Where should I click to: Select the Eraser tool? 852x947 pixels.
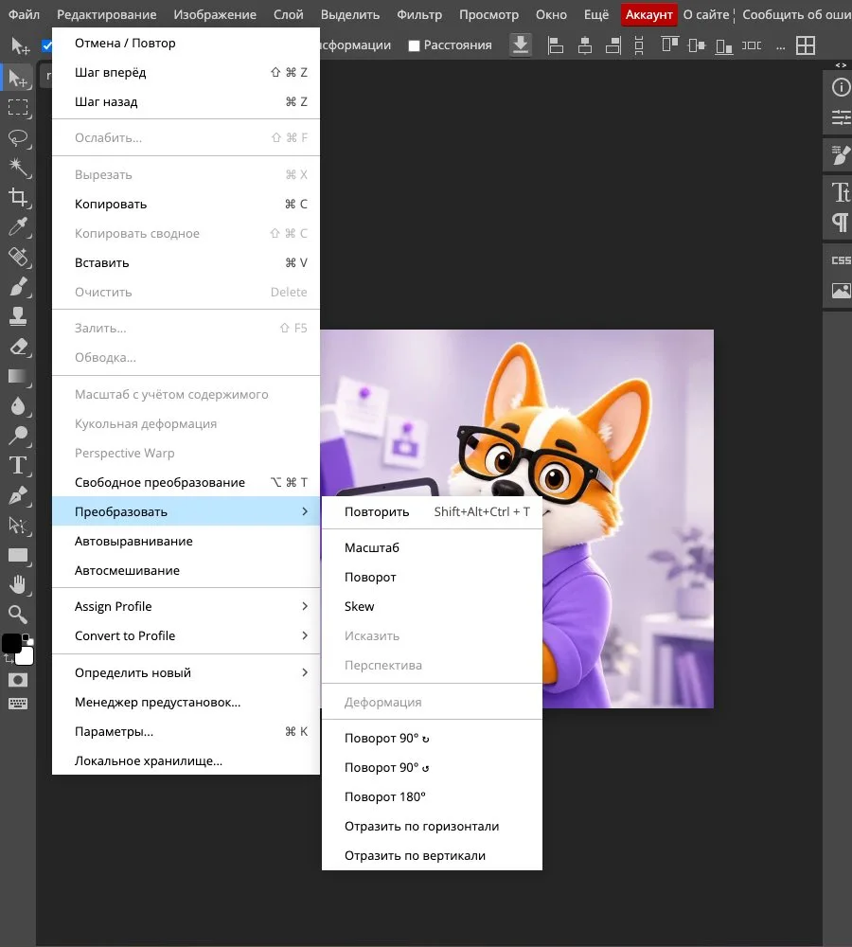coord(18,346)
